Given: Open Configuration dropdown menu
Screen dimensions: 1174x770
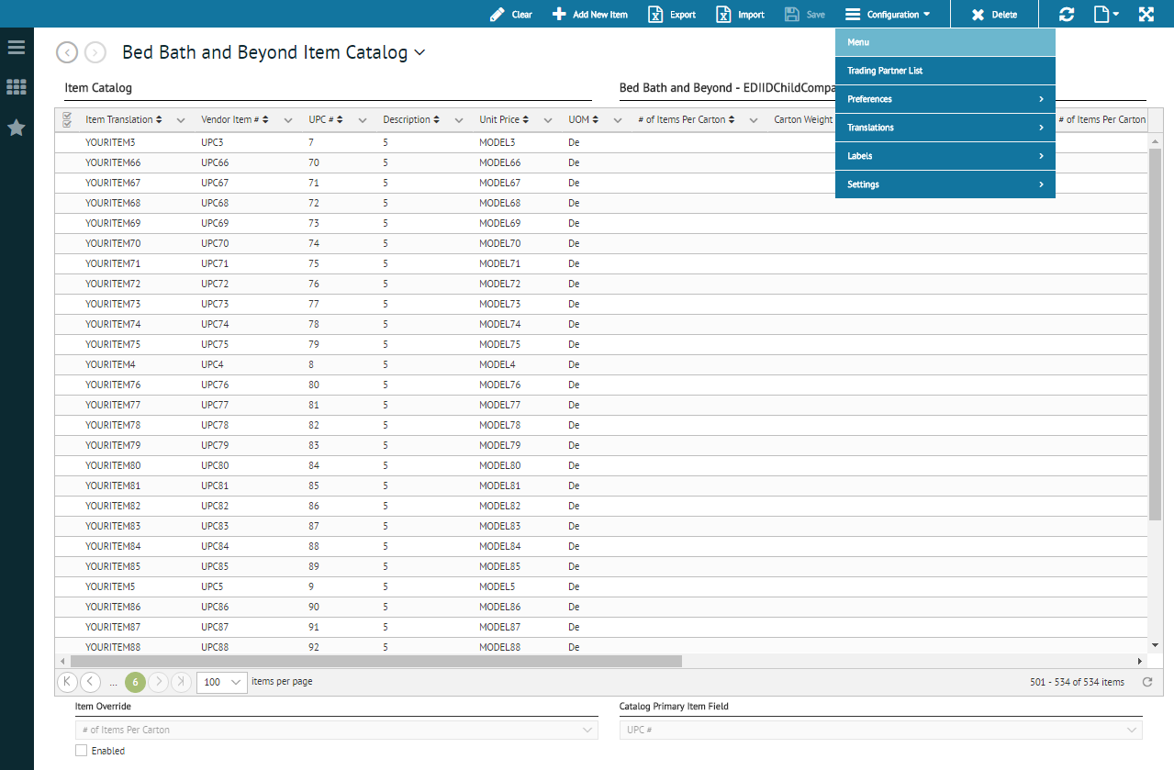Looking at the screenshot, I should click(x=888, y=15).
